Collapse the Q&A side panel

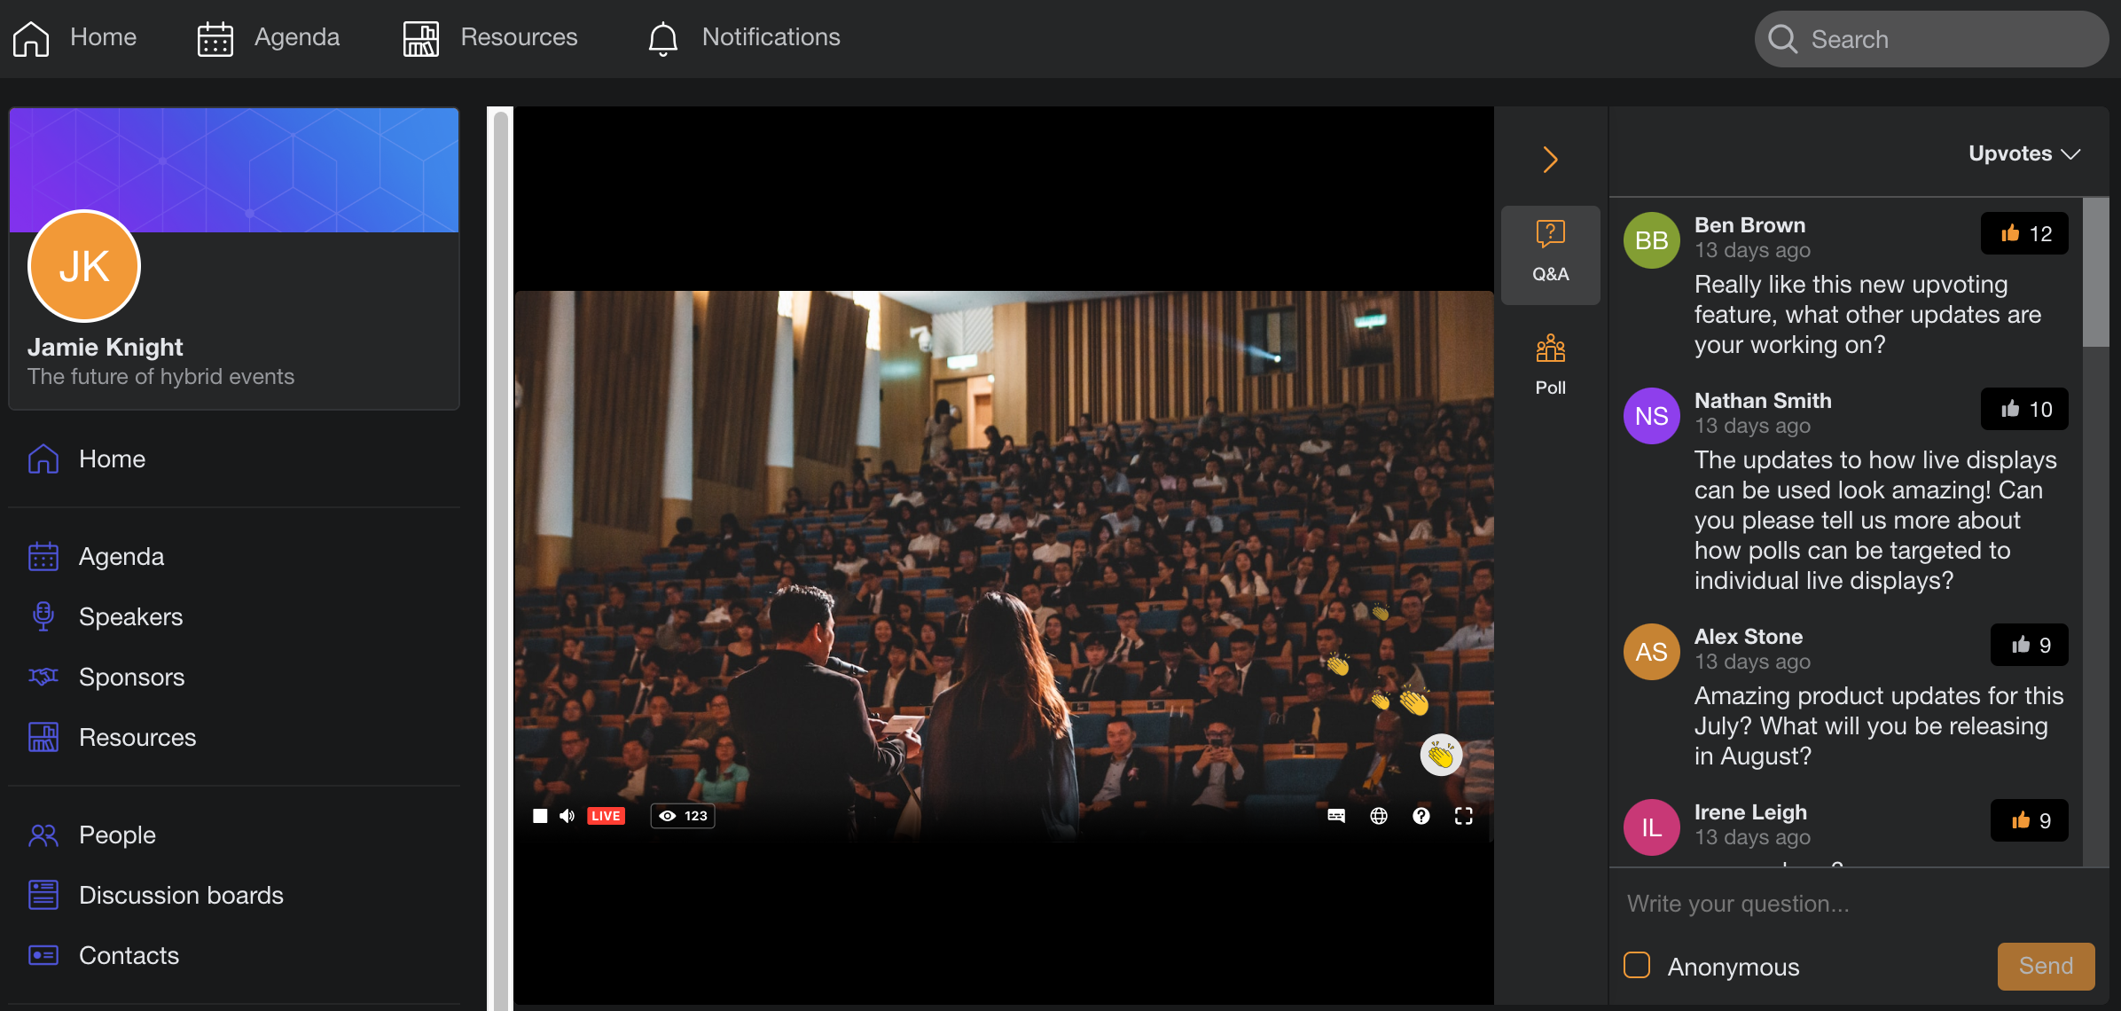click(1550, 159)
